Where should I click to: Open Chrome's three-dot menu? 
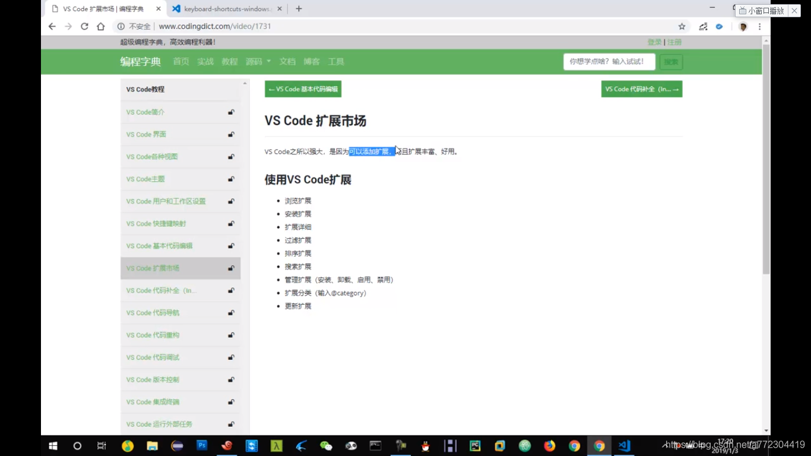click(x=759, y=27)
